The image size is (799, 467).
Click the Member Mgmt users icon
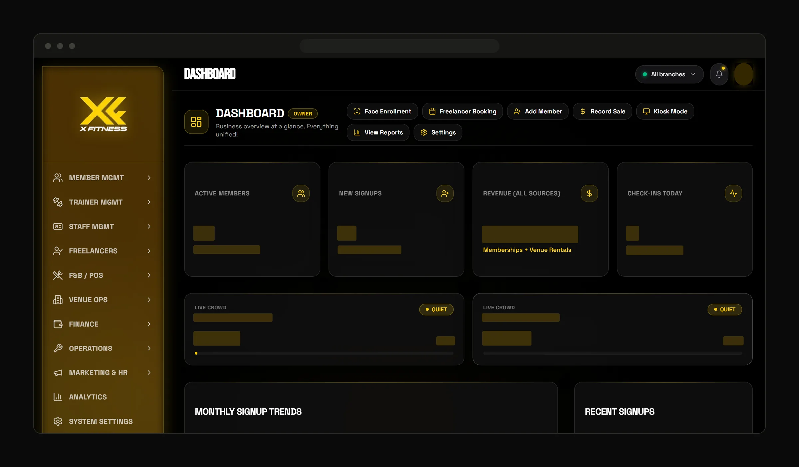click(x=58, y=178)
